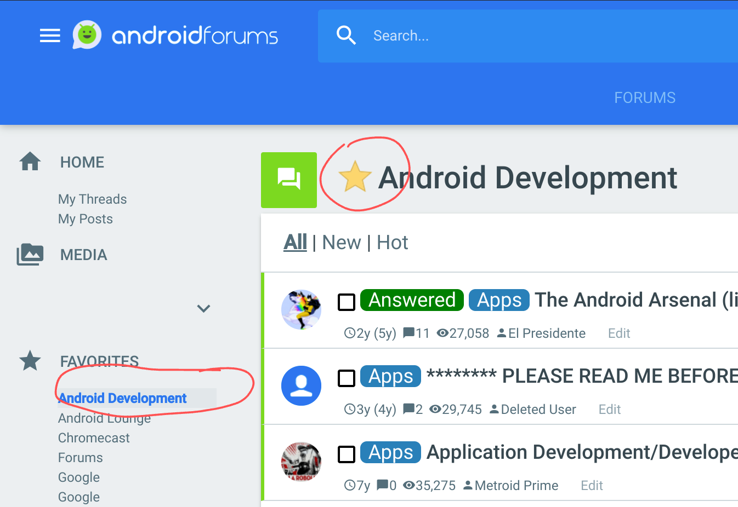Click the Favorites star icon in sidebar
This screenshot has height=507, width=738.
[30, 361]
